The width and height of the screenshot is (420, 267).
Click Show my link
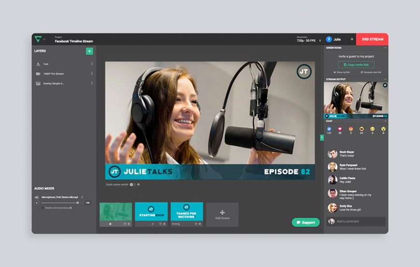(341, 72)
